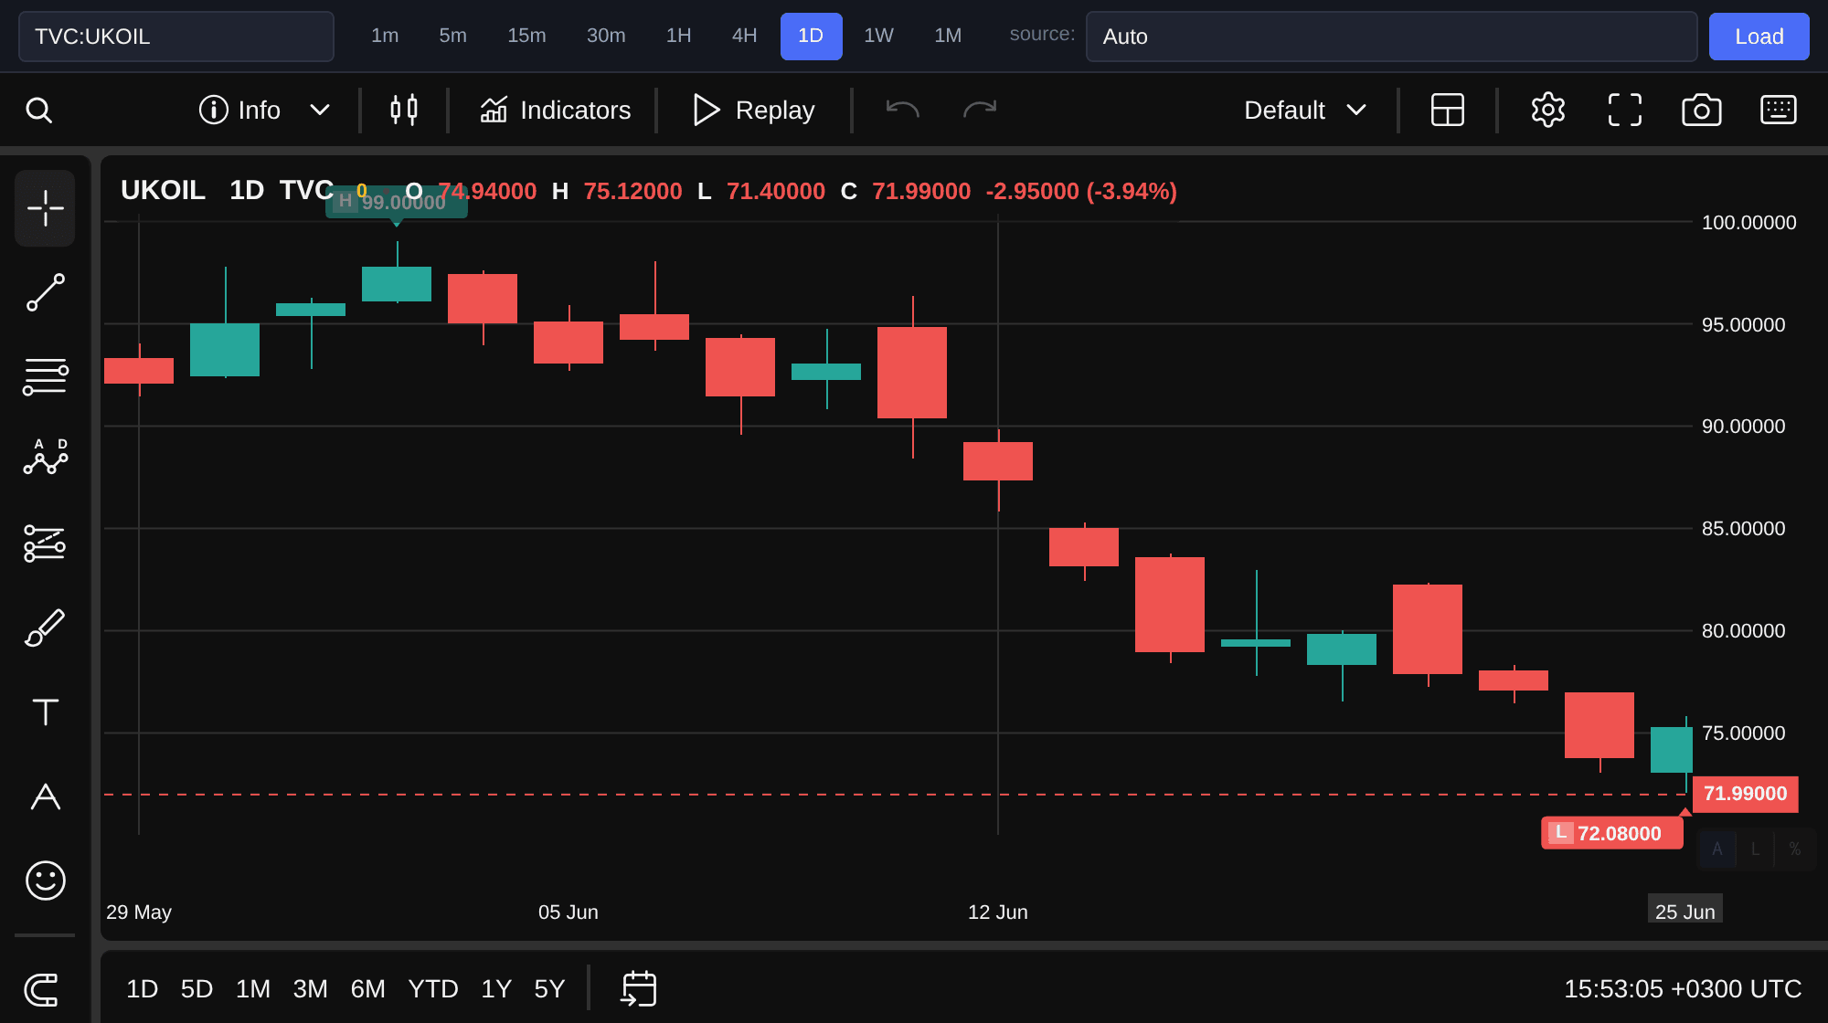1828x1023 pixels.
Task: Click the 100.00000 price axis label
Action: pyautogui.click(x=1748, y=222)
